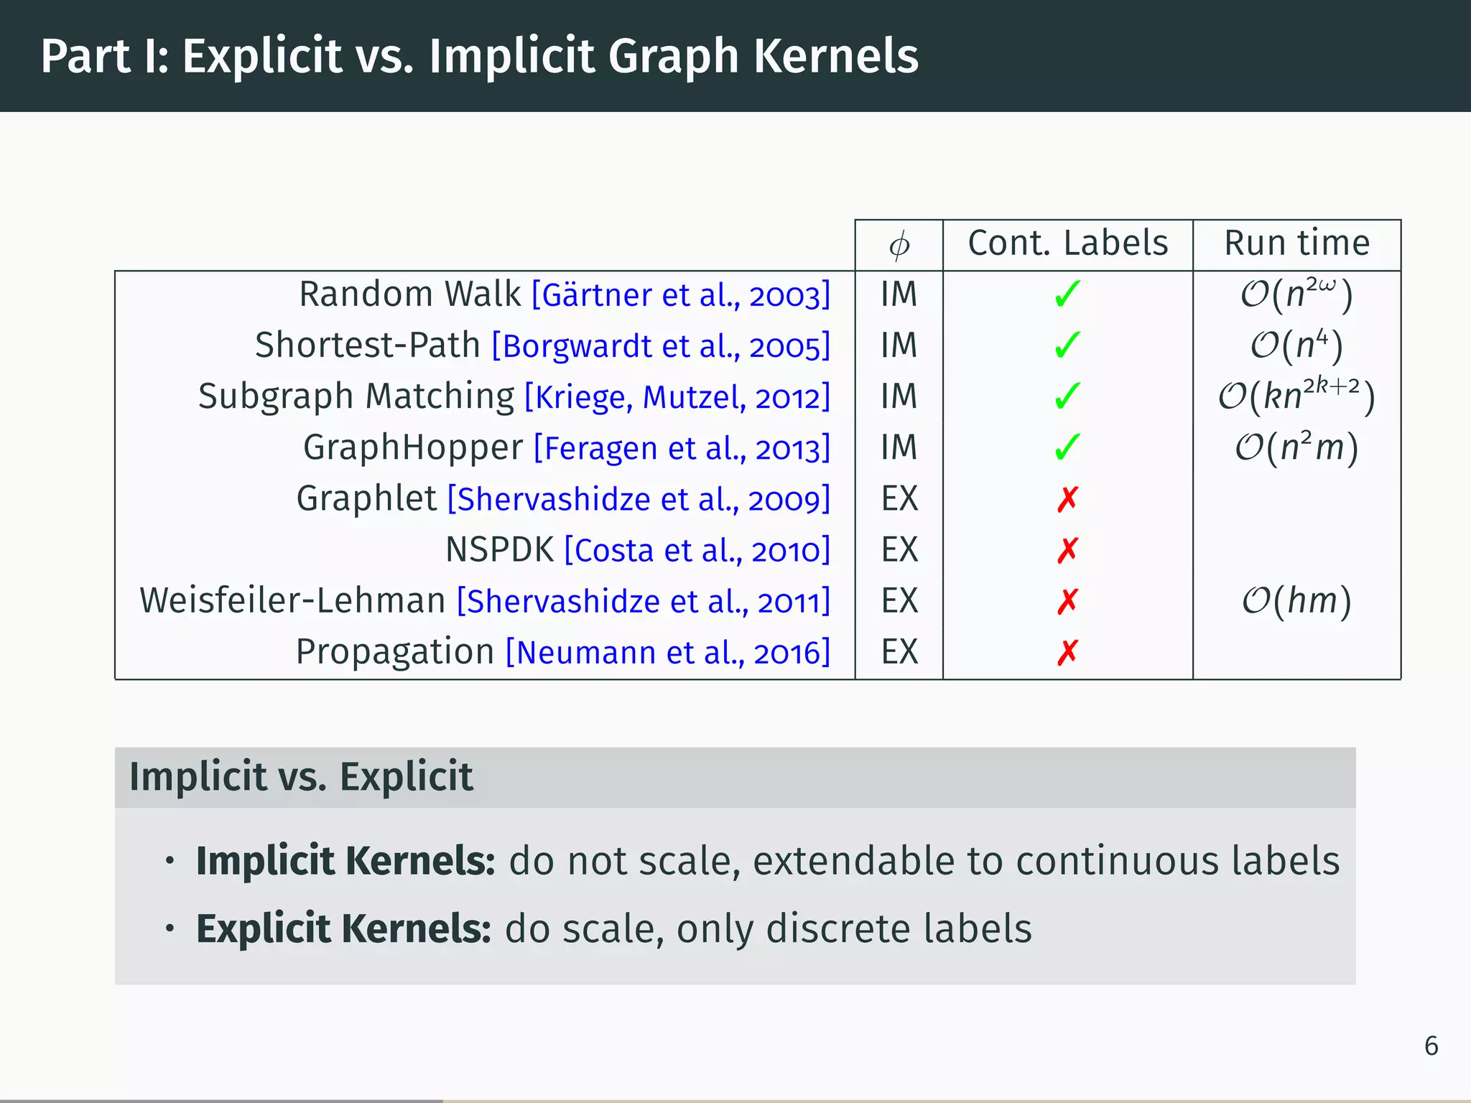Click the EX cell in NSPDK row
Screen dimensions: 1471x1103
[x=899, y=549]
